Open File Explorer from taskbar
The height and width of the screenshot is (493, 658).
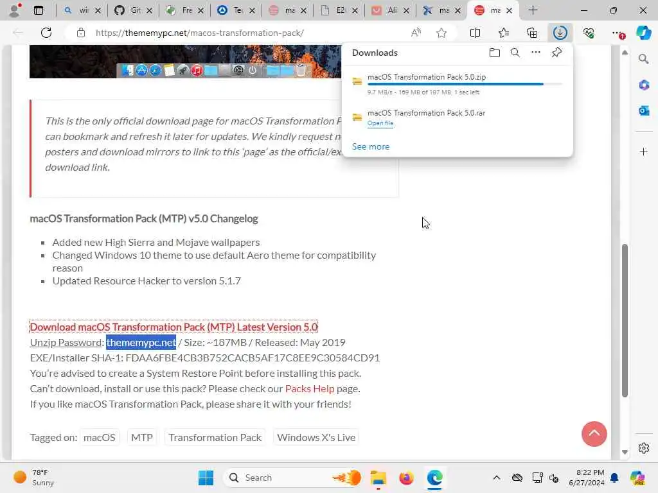point(378,478)
